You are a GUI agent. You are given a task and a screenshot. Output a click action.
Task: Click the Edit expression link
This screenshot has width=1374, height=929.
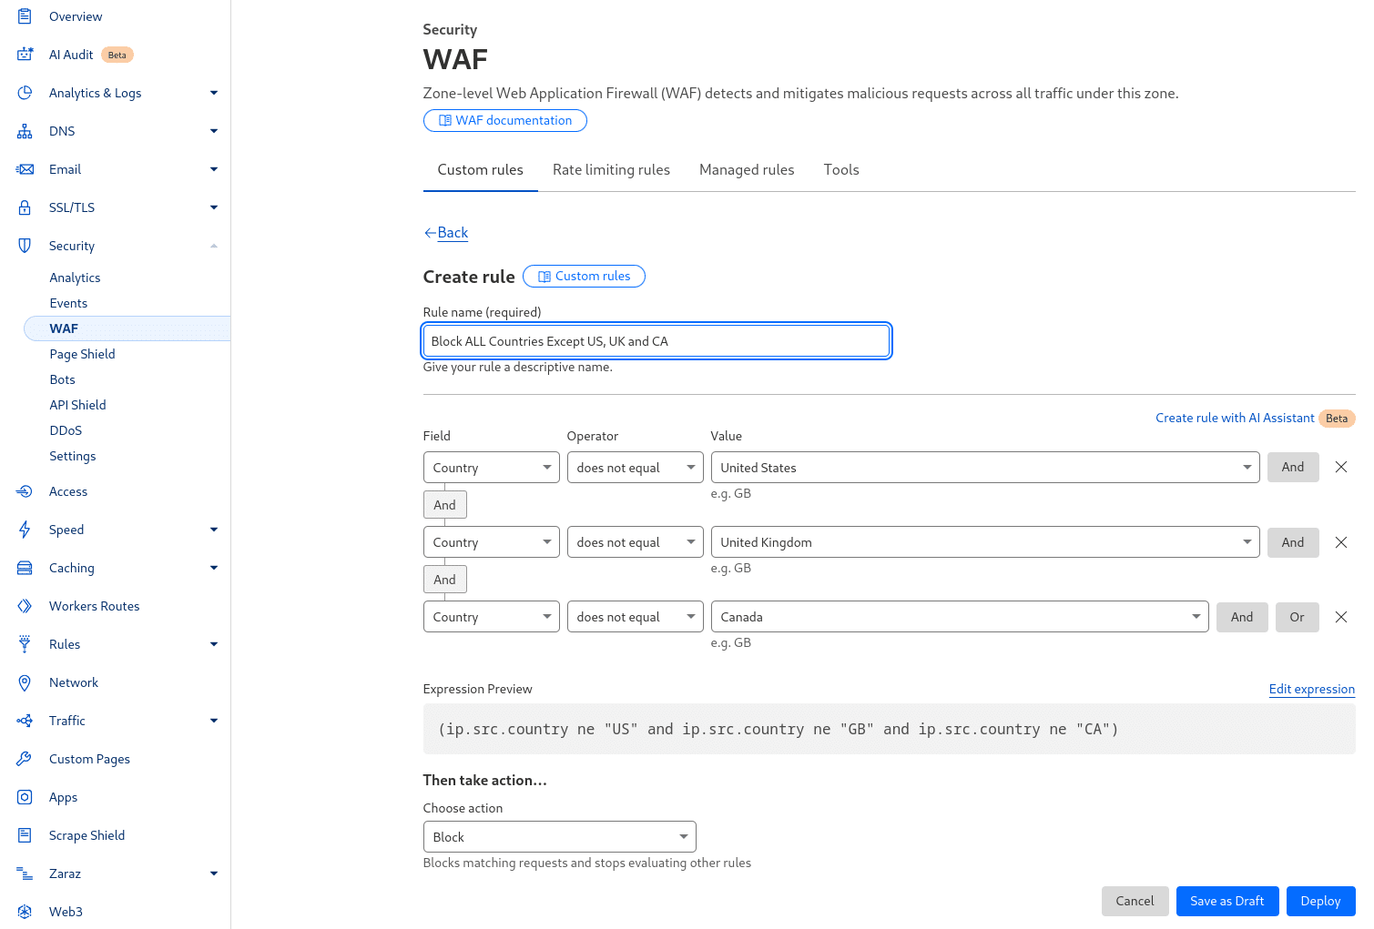pos(1311,689)
